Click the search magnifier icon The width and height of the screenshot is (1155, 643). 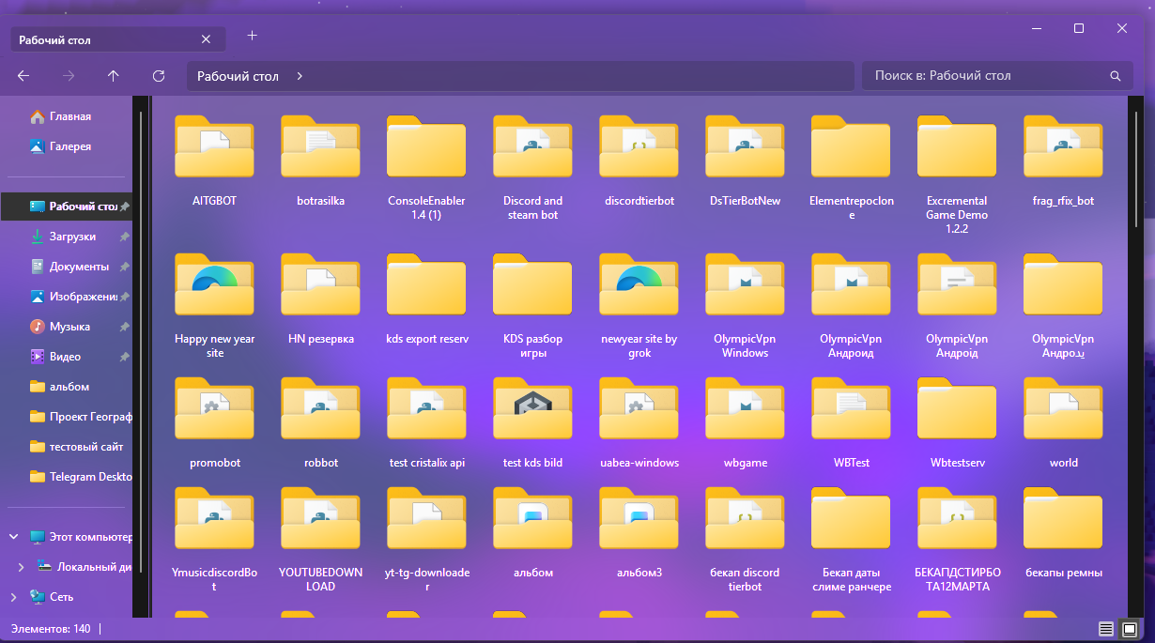click(1116, 76)
